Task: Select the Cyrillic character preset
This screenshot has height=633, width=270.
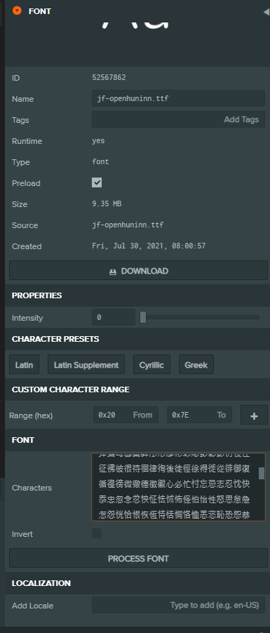Action: (151, 364)
